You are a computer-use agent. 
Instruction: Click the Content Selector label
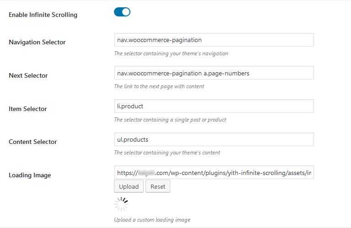click(x=32, y=142)
